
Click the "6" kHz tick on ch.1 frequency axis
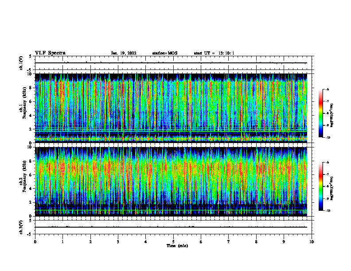pyautogui.click(x=31, y=101)
